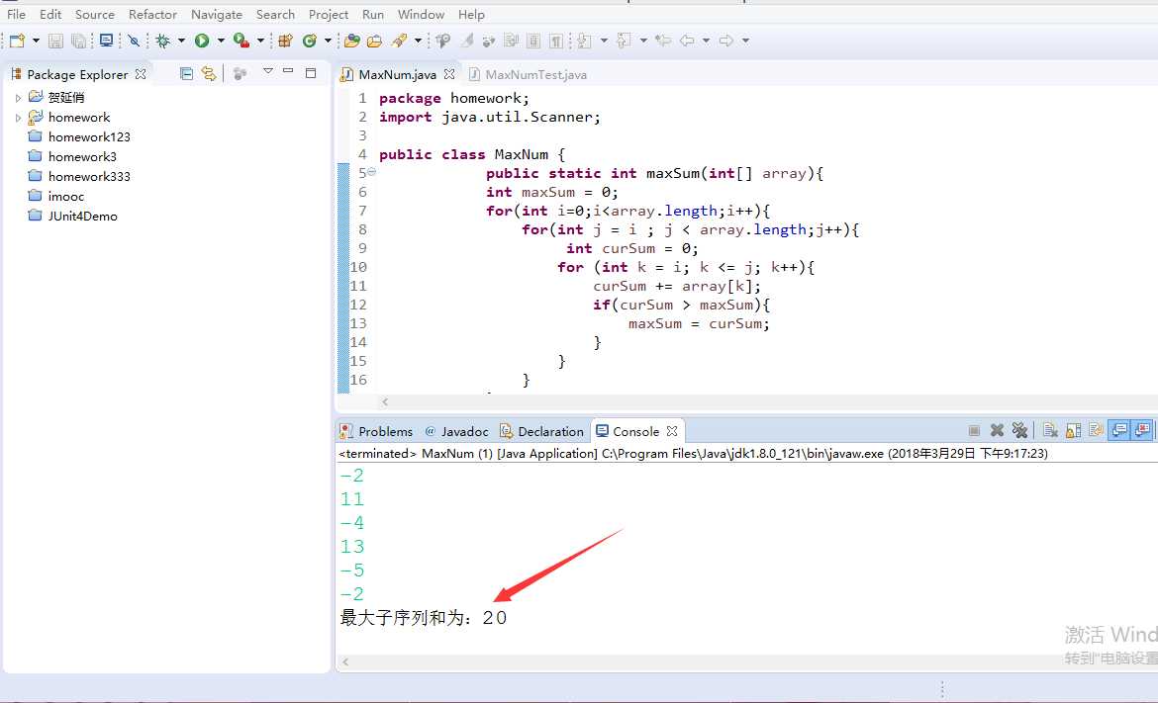Toggle Console Word Wrap icon
This screenshot has height=703, width=1158.
(x=1096, y=430)
